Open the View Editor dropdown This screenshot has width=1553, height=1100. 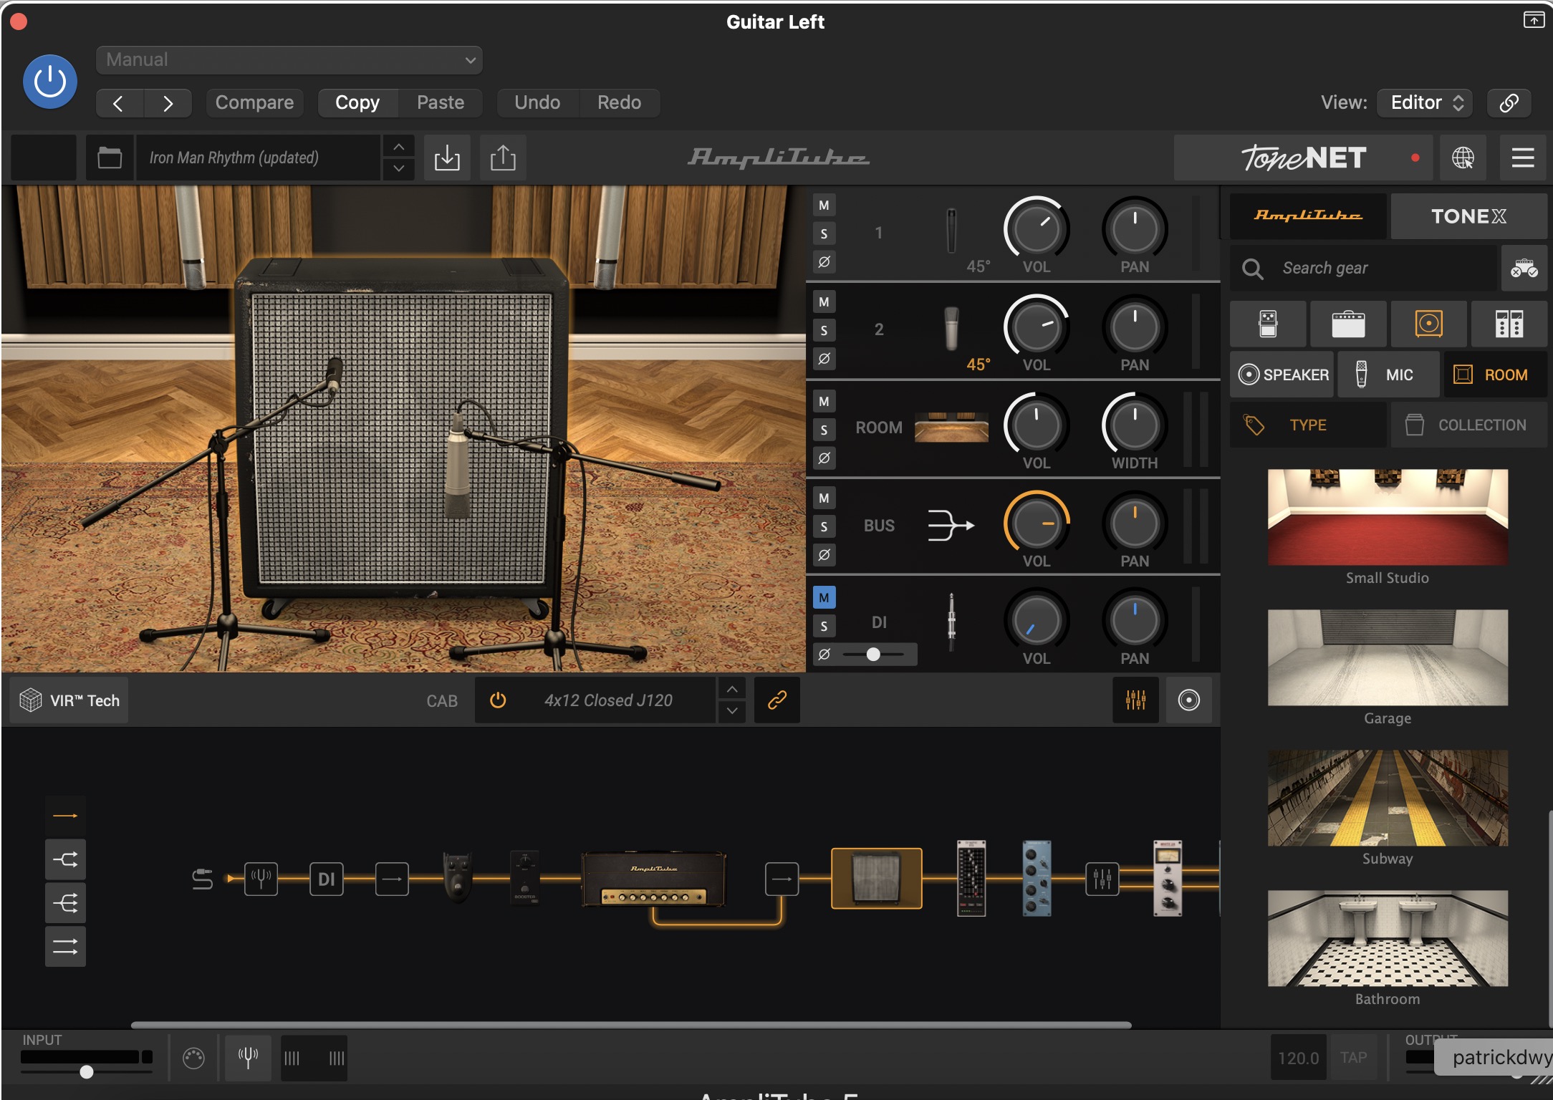[x=1425, y=103]
